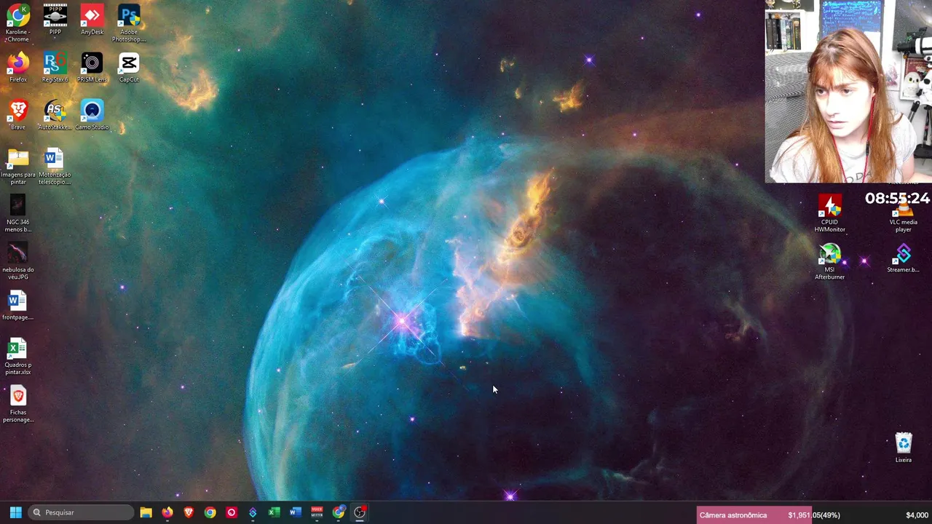Select the Quadros p pintar.xlsx file
Screen dimensions: 932x524
[18, 356]
